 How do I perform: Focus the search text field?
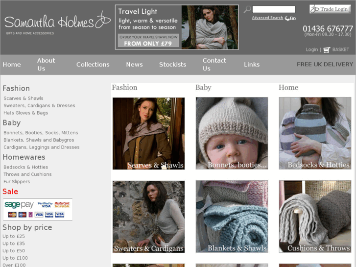click(274, 9)
